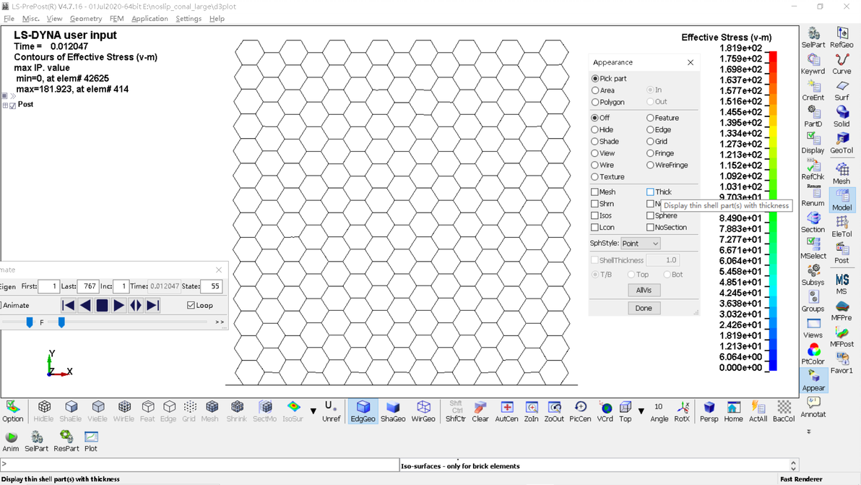Screen dimensions: 861x485
Task: Open the dropdown arrow next to Top view
Action: click(x=641, y=411)
